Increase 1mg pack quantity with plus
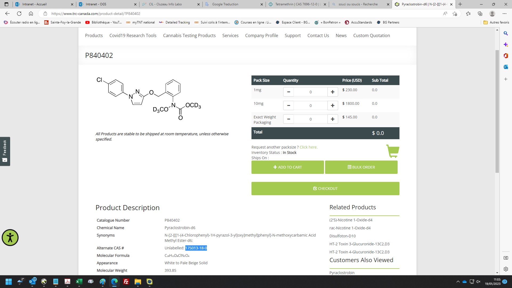Screen dimensions: 512x288 333,92
